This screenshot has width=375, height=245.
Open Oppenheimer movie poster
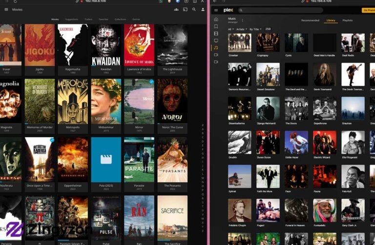[x=73, y=160]
